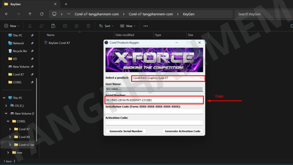Click the Cut icon in the toolbar
The height and width of the screenshot is (165, 293).
(30, 26)
